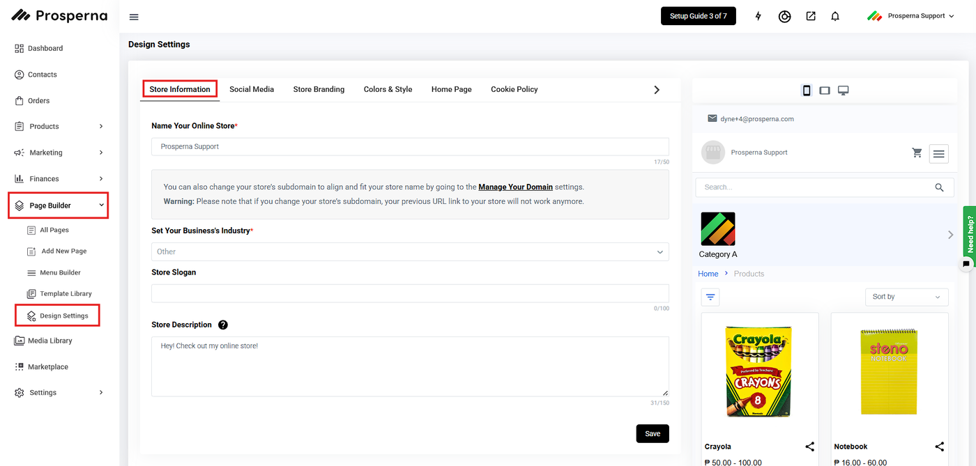Open the Steno notebook product image
Screen dimensions: 976x466
tap(889, 371)
